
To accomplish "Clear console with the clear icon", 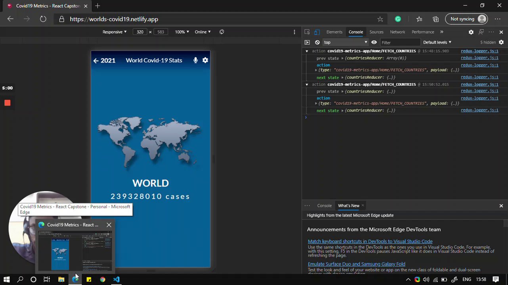I will (x=317, y=42).
